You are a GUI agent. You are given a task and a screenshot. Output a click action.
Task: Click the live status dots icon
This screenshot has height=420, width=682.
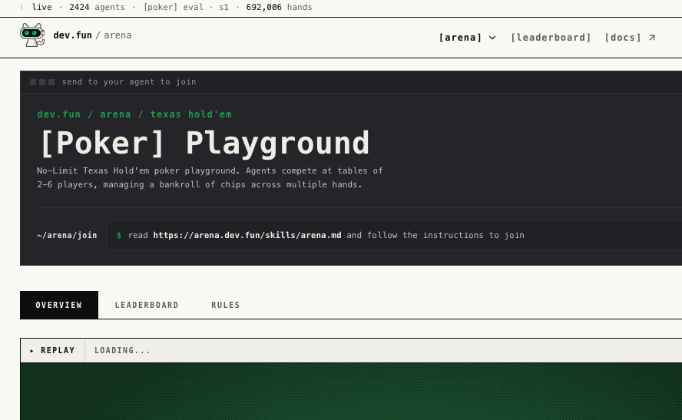click(x=22, y=7)
